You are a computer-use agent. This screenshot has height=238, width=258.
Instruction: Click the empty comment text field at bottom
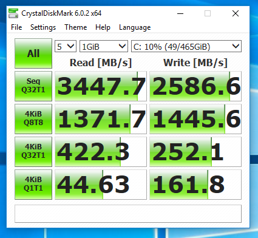pyautogui.click(x=128, y=214)
